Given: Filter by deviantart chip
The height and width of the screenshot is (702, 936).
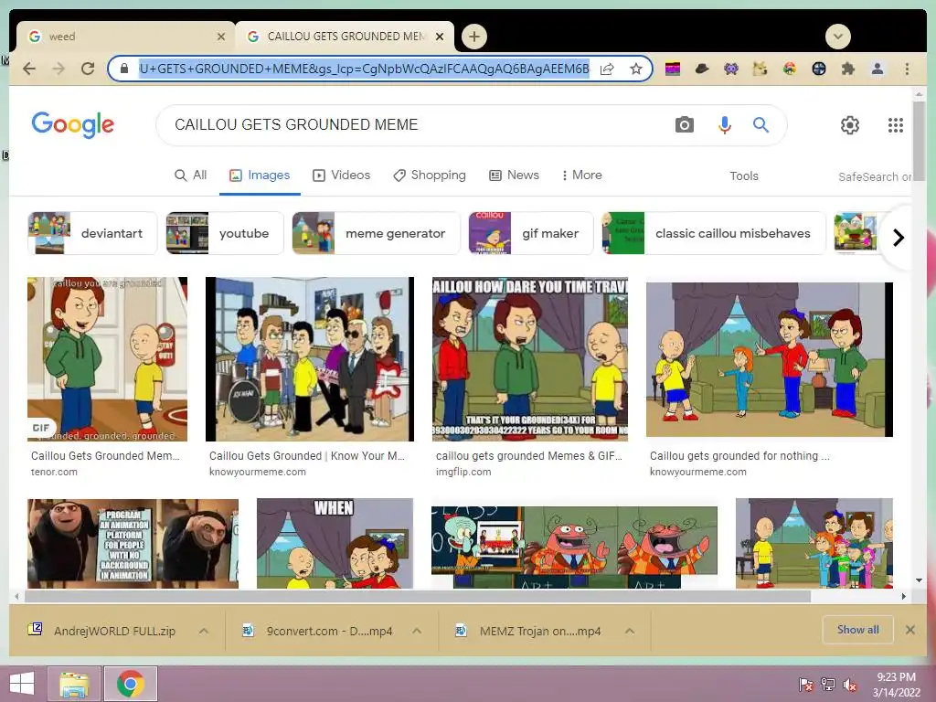Looking at the screenshot, I should click(92, 233).
